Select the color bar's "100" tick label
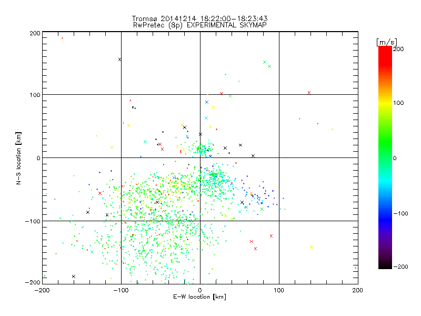Viewport: 421px width, 316px height. point(398,103)
